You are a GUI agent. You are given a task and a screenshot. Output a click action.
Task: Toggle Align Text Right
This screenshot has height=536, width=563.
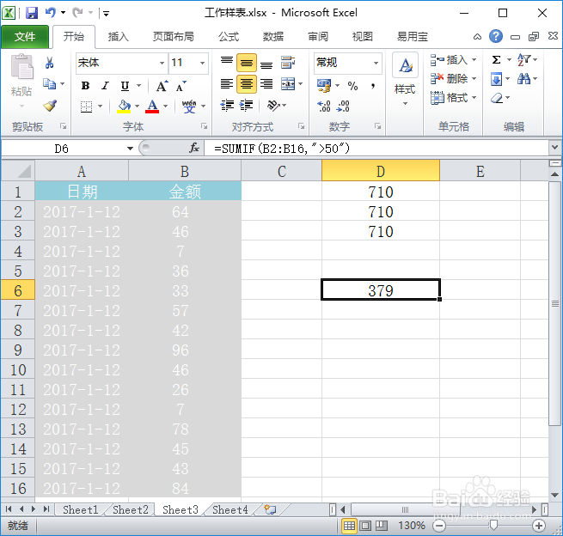266,84
